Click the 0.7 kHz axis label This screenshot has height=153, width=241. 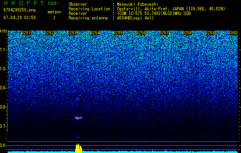pyautogui.click(x=3, y=126)
